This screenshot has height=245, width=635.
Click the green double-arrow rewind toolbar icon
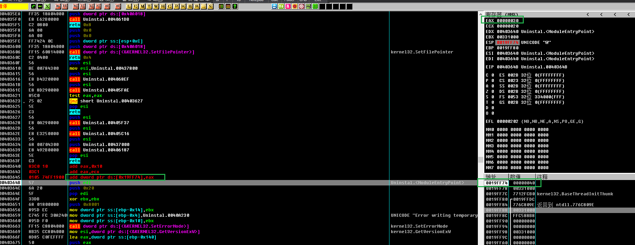coord(40,6)
